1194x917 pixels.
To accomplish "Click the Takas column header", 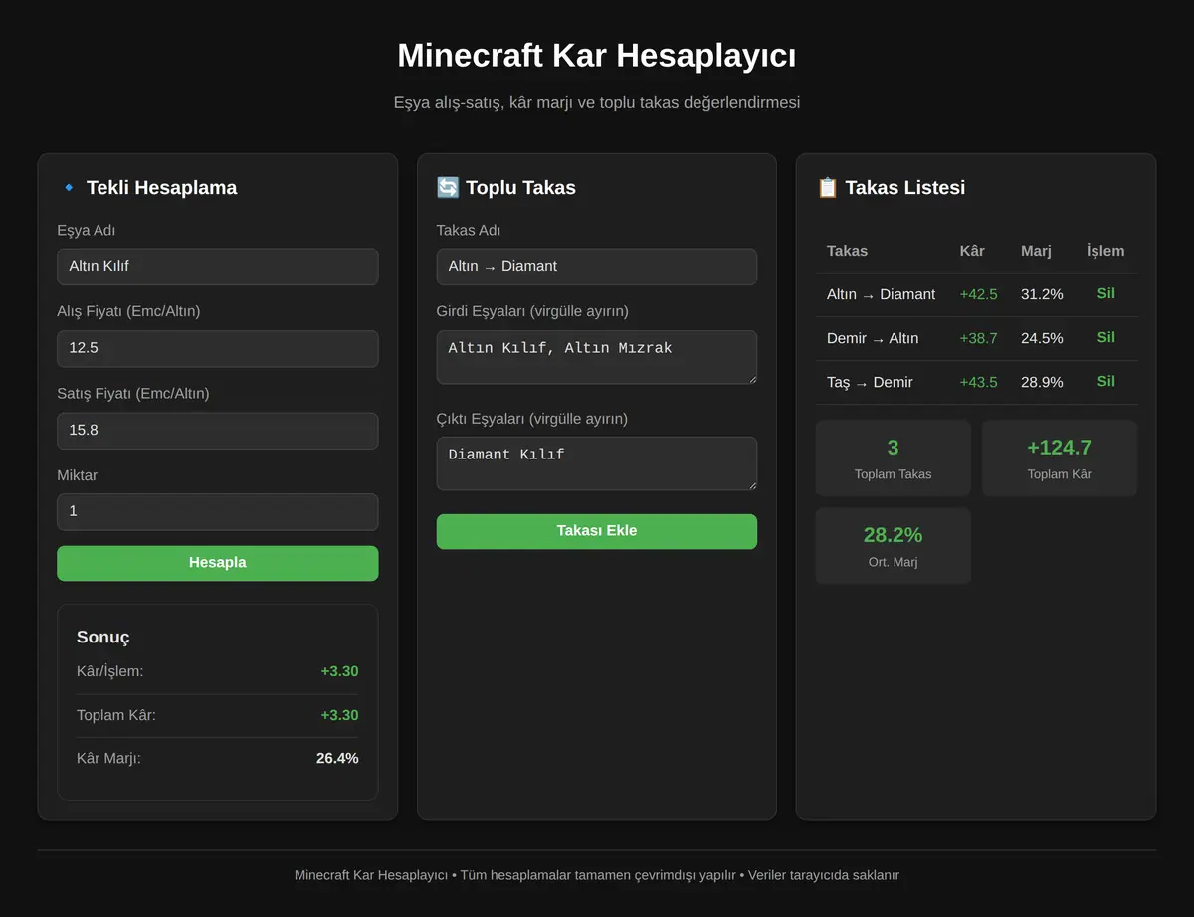I will (x=847, y=251).
